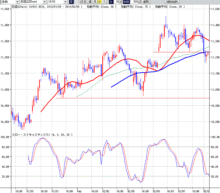
Task: Click the stepper beside the 1 value
Action: pyautogui.click(x=81, y=2)
